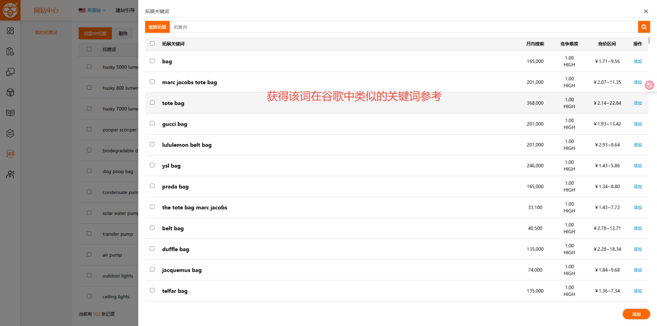Click the 竞价区间 column header
The image size is (657, 326).
point(607,44)
